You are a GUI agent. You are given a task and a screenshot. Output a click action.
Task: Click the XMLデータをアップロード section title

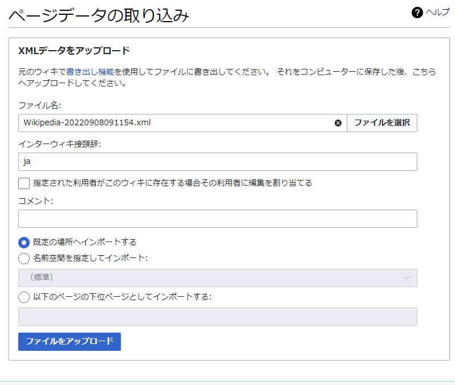74,51
